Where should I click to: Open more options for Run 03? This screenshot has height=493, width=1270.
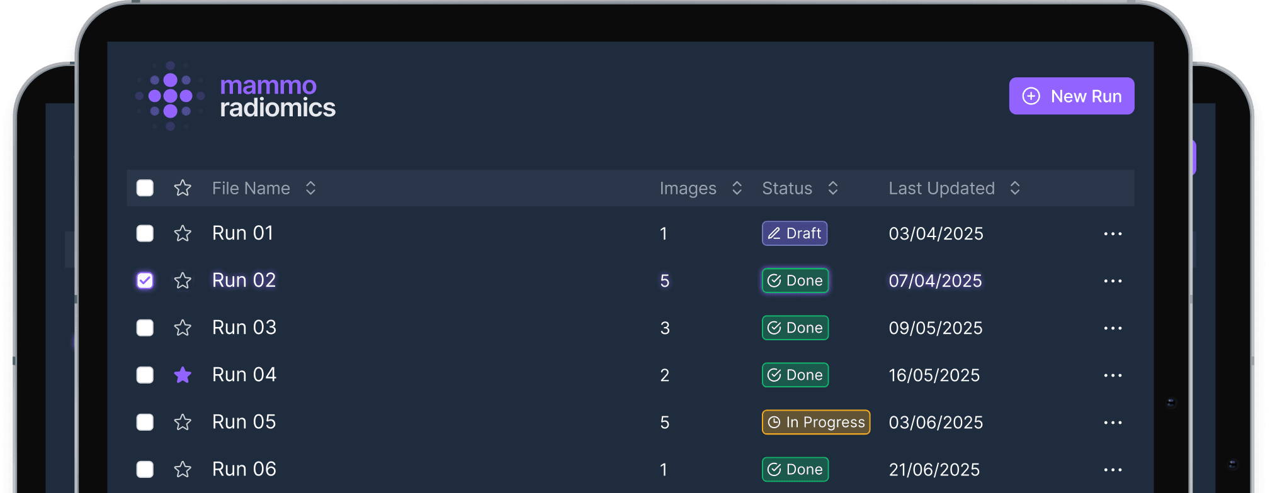(1113, 328)
